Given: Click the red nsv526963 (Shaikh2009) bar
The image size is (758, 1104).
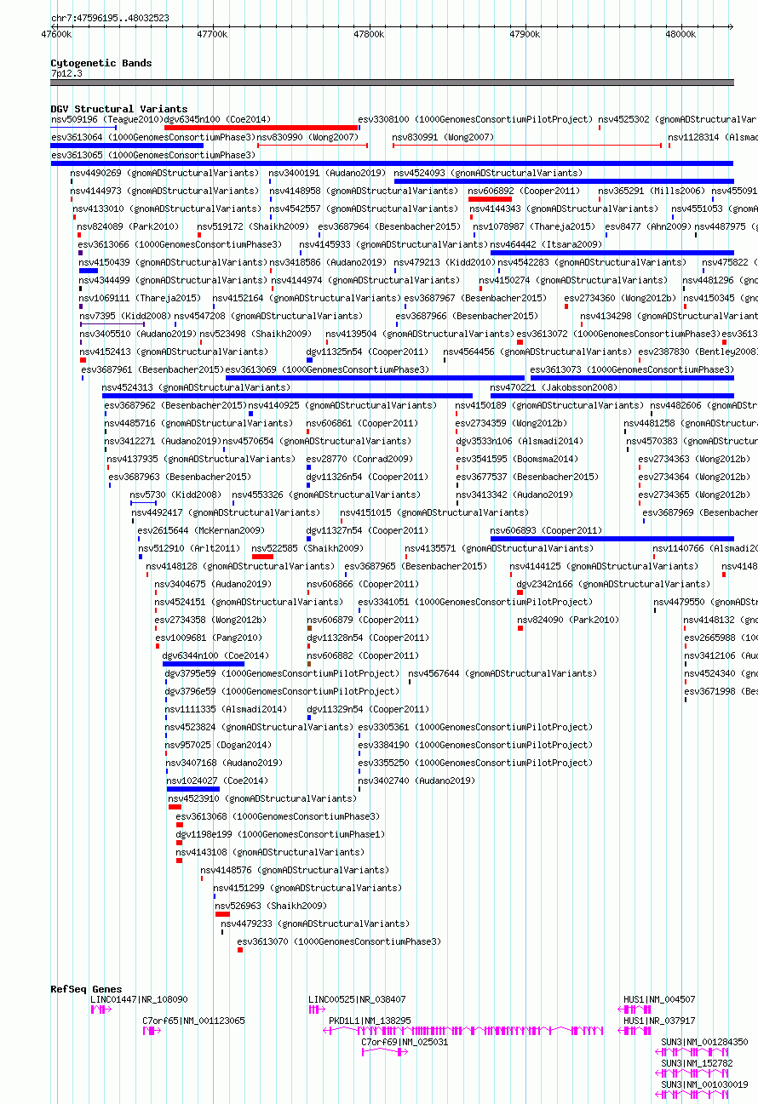Looking at the screenshot, I should (x=222, y=914).
